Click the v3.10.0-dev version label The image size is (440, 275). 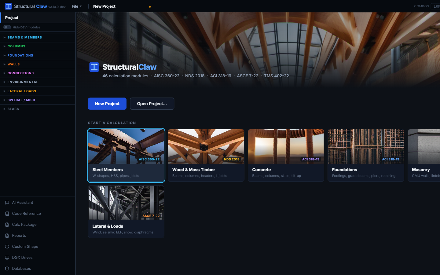point(57,7)
